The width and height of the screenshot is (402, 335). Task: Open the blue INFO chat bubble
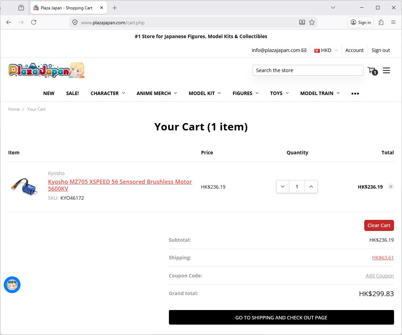click(12, 284)
